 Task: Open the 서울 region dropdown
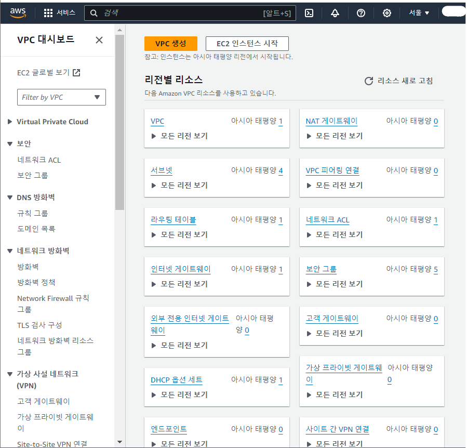coord(419,13)
